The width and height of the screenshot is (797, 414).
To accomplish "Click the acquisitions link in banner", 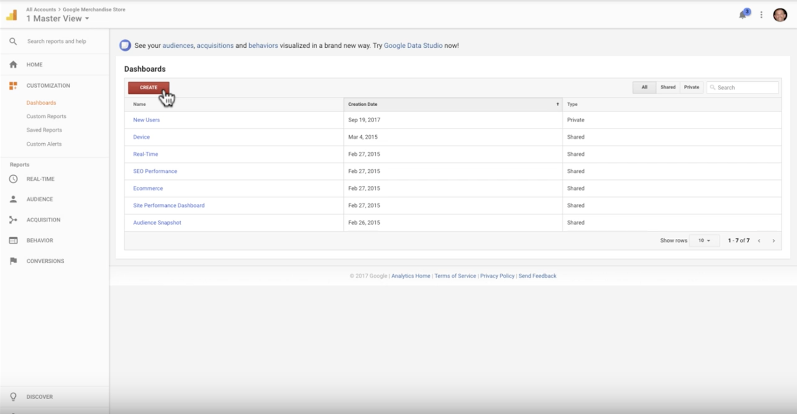I will (215, 46).
